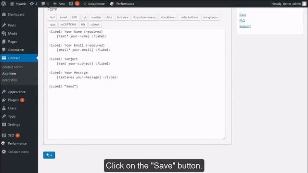Open Dashboard via its gauge icon
This screenshot has height=173, width=308.
point(4,14)
